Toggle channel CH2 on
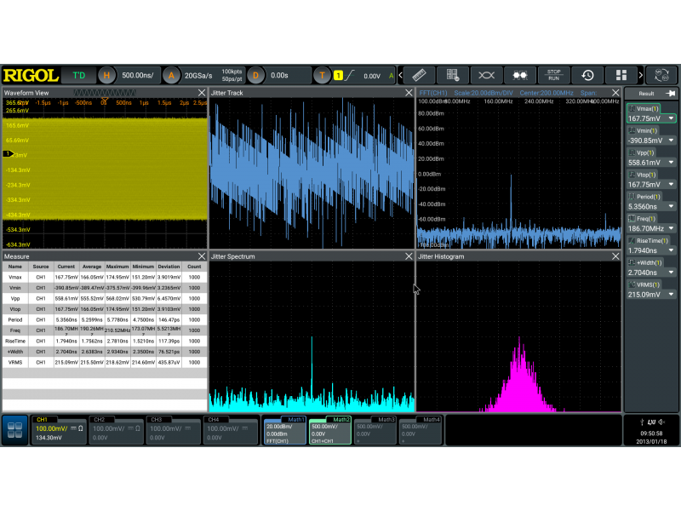Viewport: 681px width, 511px height. [x=116, y=430]
